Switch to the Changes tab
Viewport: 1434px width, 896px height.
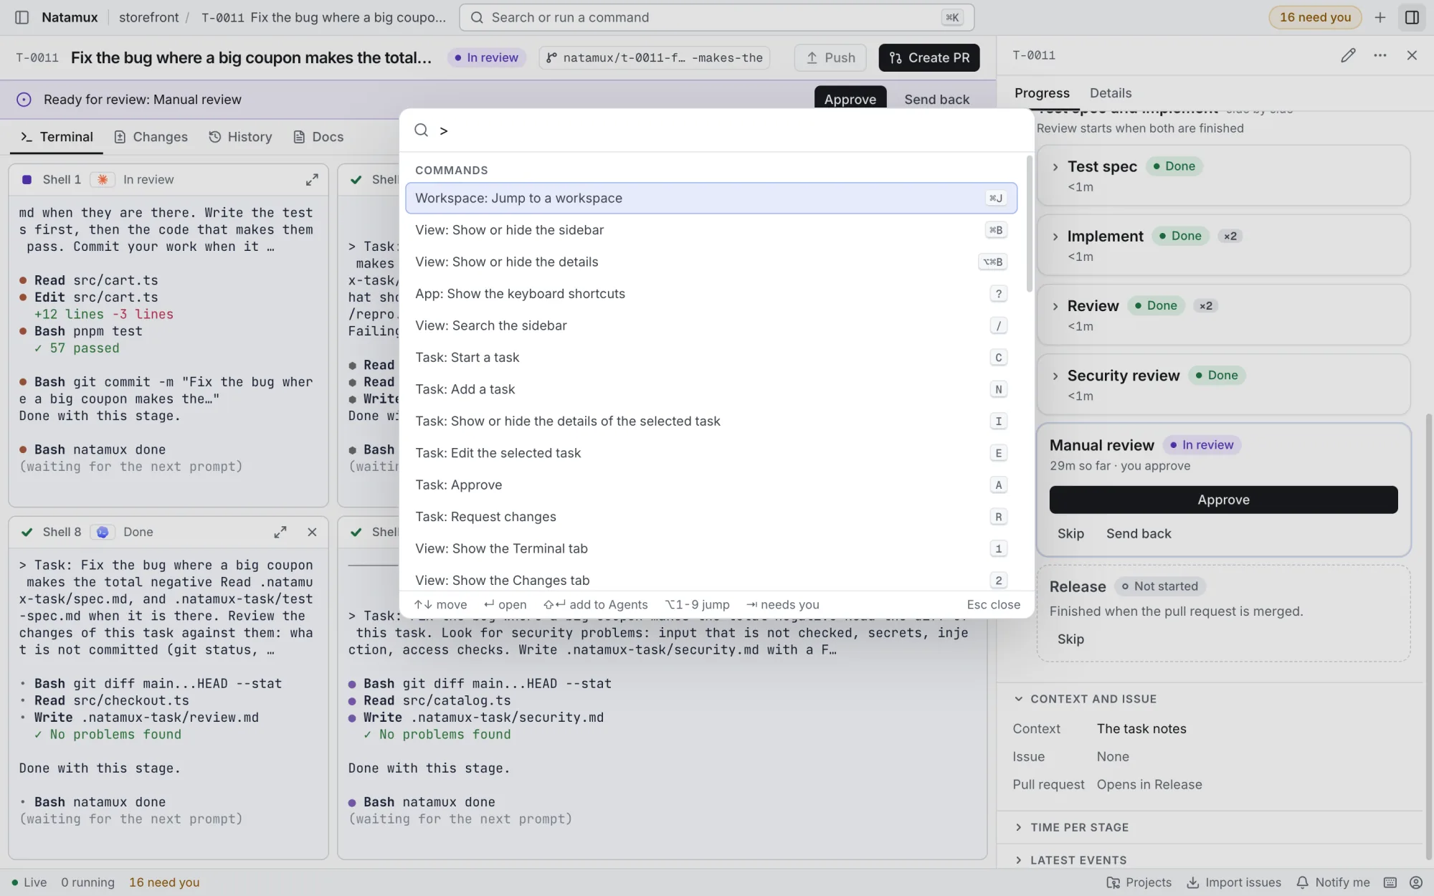point(151,137)
